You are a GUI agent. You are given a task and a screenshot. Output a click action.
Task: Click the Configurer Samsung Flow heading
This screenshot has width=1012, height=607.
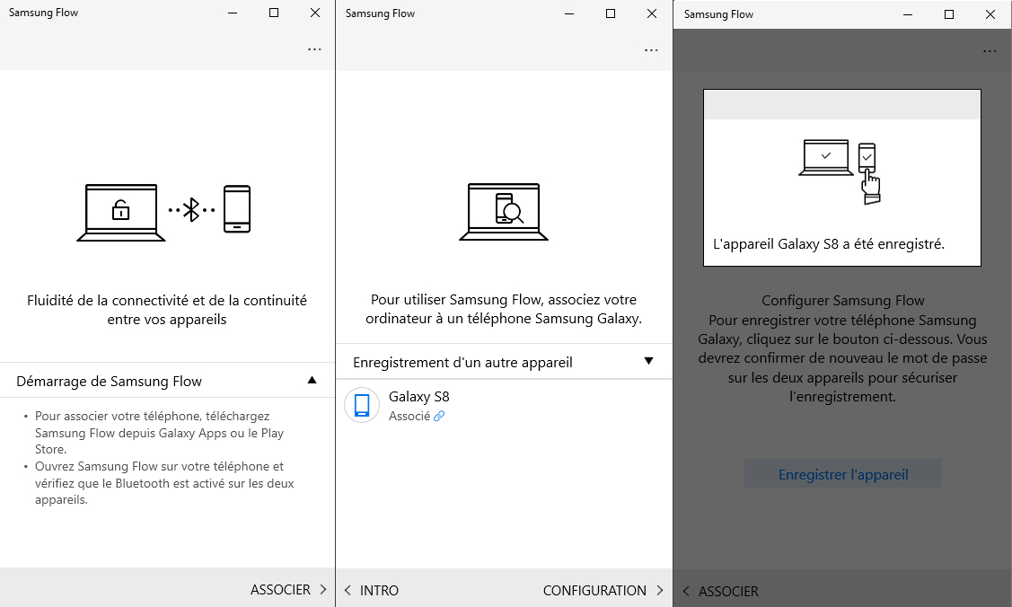(843, 301)
